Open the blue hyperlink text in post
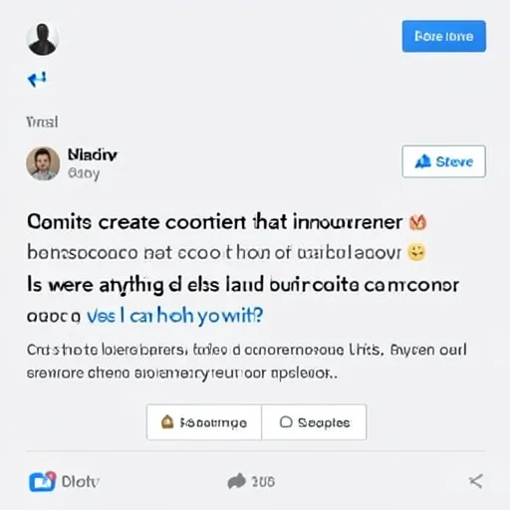The image size is (510, 510). [174, 316]
